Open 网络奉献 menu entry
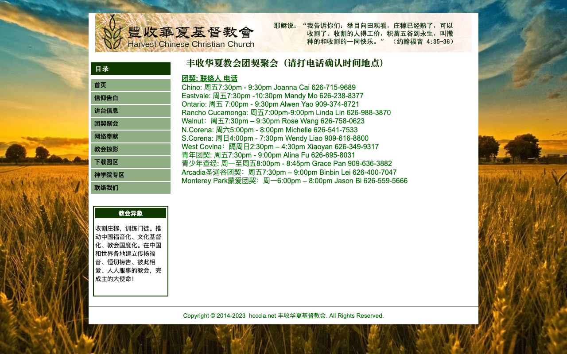 131,136
